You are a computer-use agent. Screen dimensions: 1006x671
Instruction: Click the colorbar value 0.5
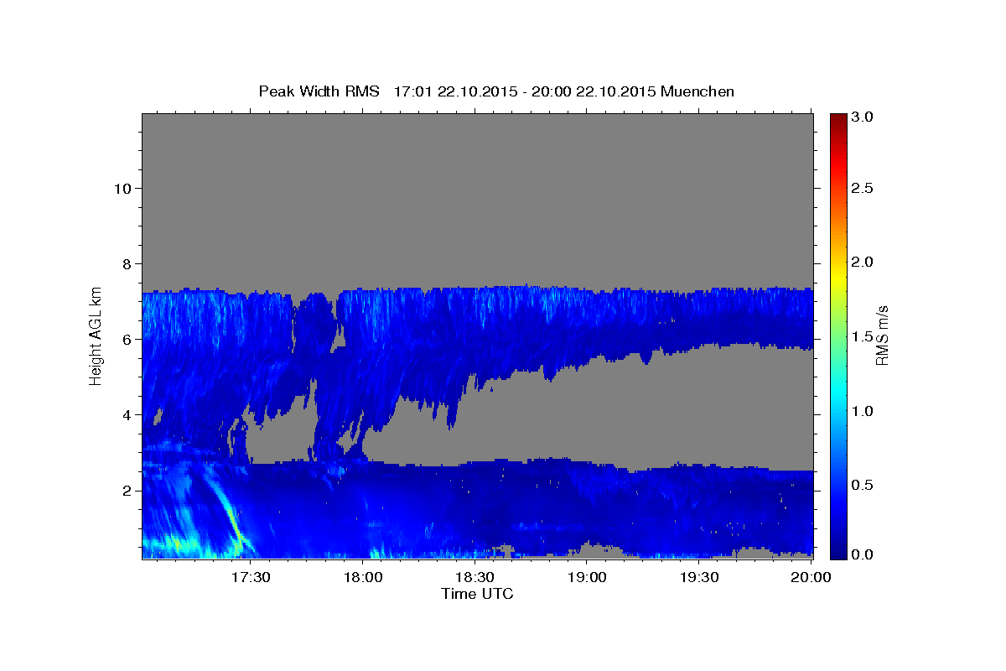[x=863, y=485]
